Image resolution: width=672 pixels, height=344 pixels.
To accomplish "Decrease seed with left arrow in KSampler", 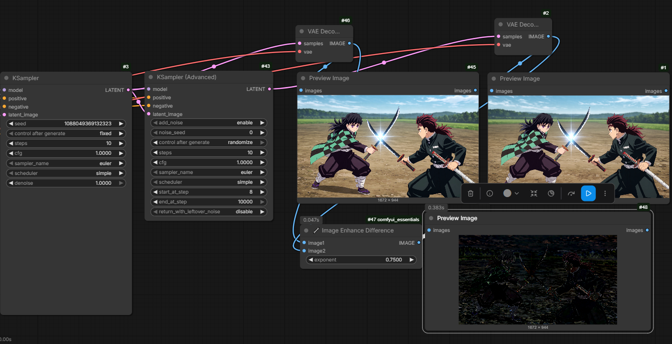I will (10, 124).
